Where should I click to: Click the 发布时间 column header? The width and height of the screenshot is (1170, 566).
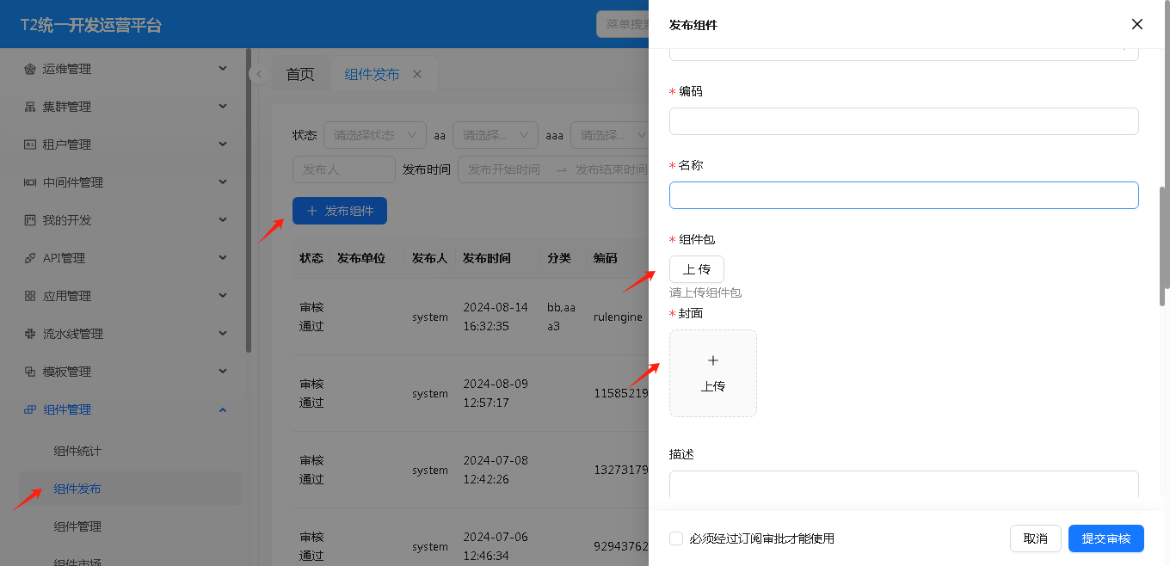click(x=486, y=258)
